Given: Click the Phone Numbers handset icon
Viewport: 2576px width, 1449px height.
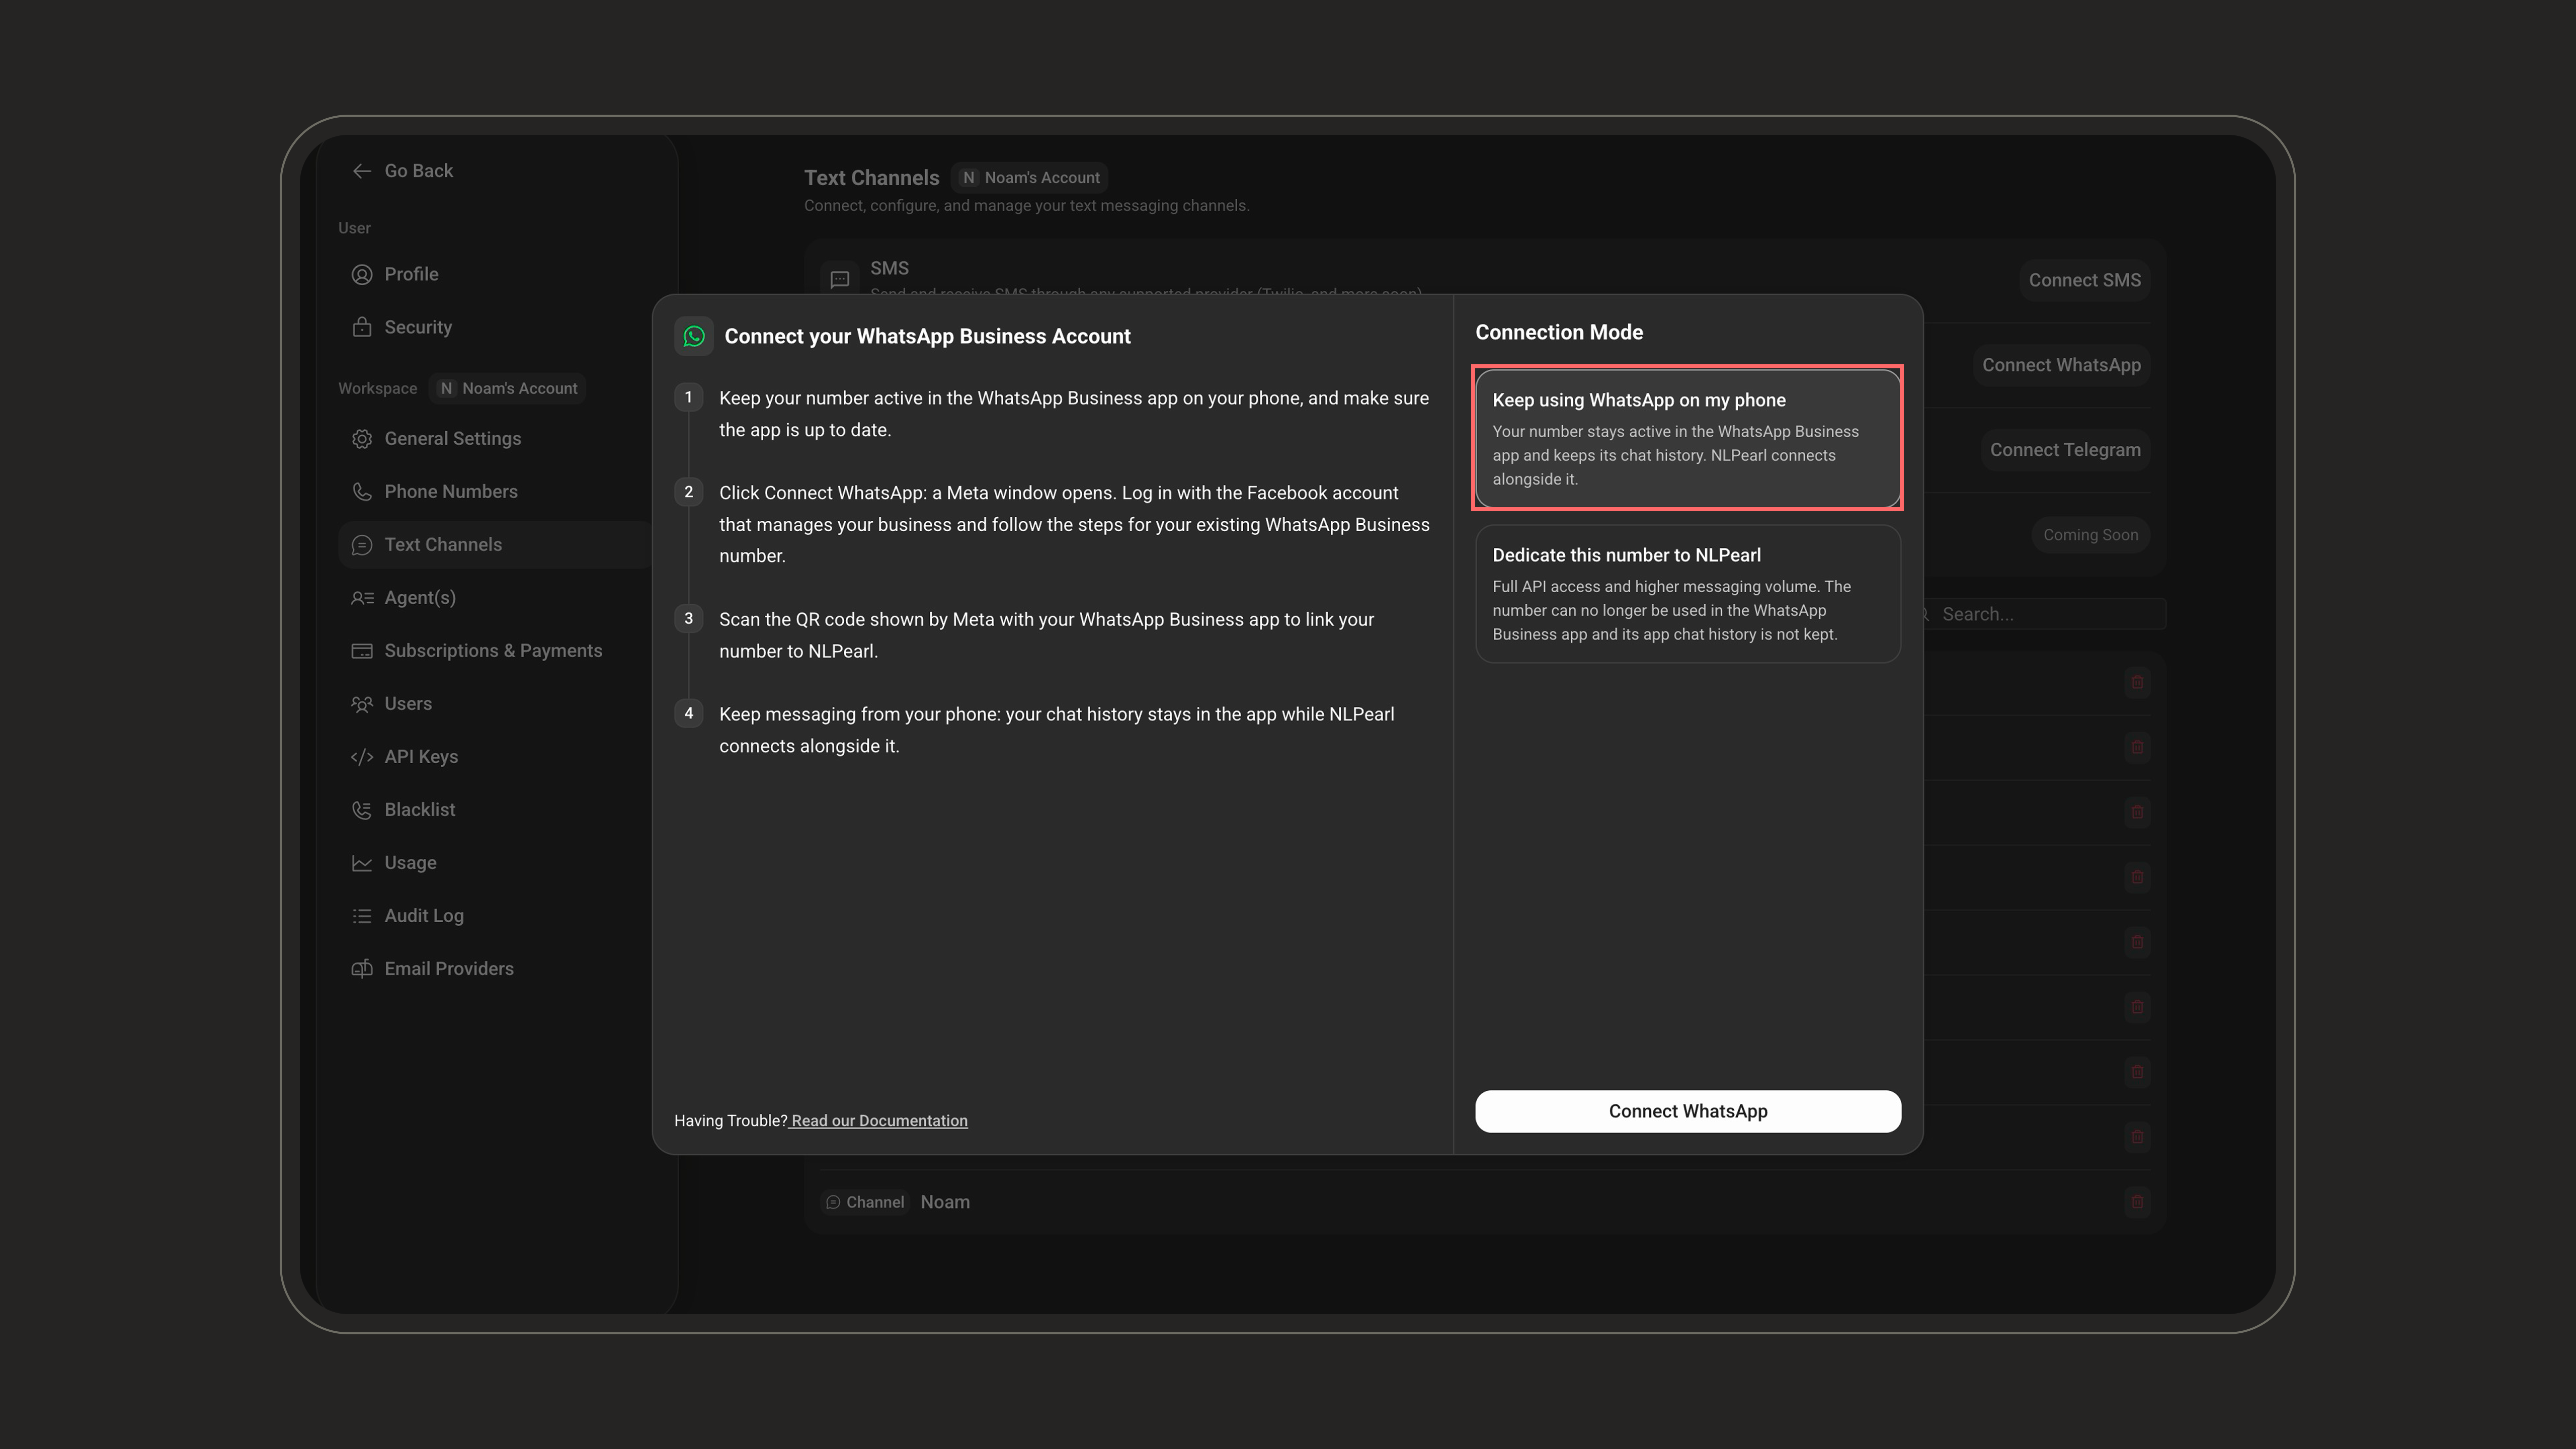Looking at the screenshot, I should pyautogui.click(x=361, y=492).
